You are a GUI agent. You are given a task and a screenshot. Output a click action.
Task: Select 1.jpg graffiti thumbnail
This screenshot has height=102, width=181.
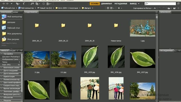[x=143, y=28]
